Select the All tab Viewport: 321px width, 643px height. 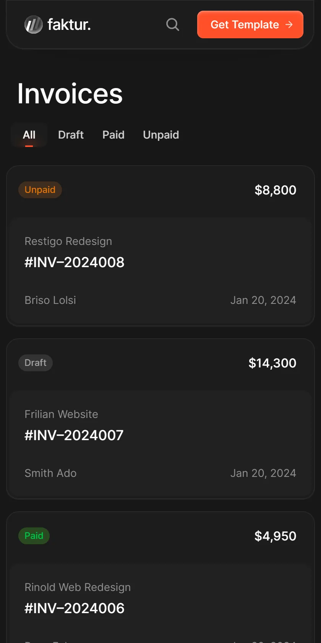(x=29, y=135)
